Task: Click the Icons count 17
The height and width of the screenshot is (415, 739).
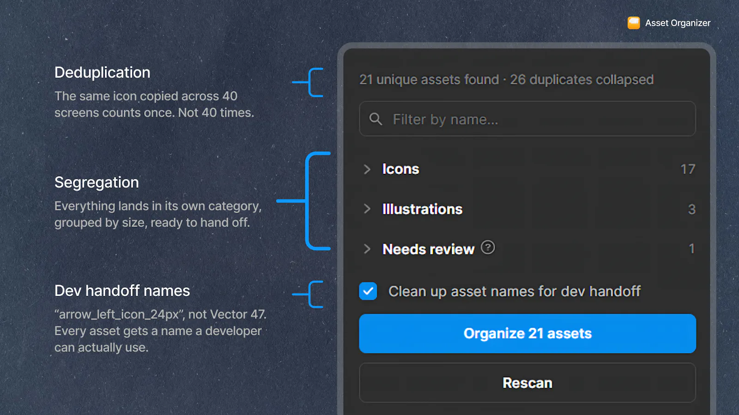Action: click(688, 169)
